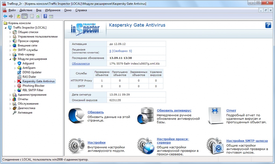Expand the Kaspersky Gate Antivirus tree node
This screenshot has height=164, width=275.
click(15, 81)
